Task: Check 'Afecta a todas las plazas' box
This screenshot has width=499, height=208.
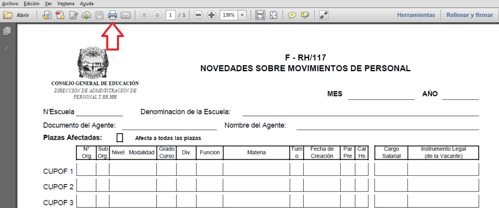Action: tap(120, 138)
